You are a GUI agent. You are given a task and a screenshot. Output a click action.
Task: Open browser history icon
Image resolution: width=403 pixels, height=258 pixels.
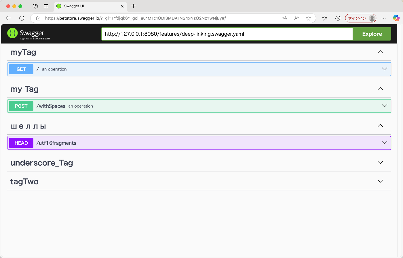(x=338, y=18)
